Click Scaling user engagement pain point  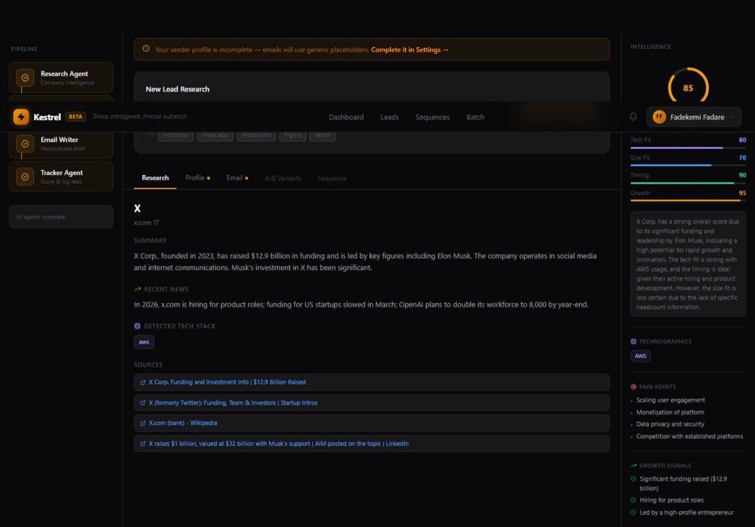(670, 400)
